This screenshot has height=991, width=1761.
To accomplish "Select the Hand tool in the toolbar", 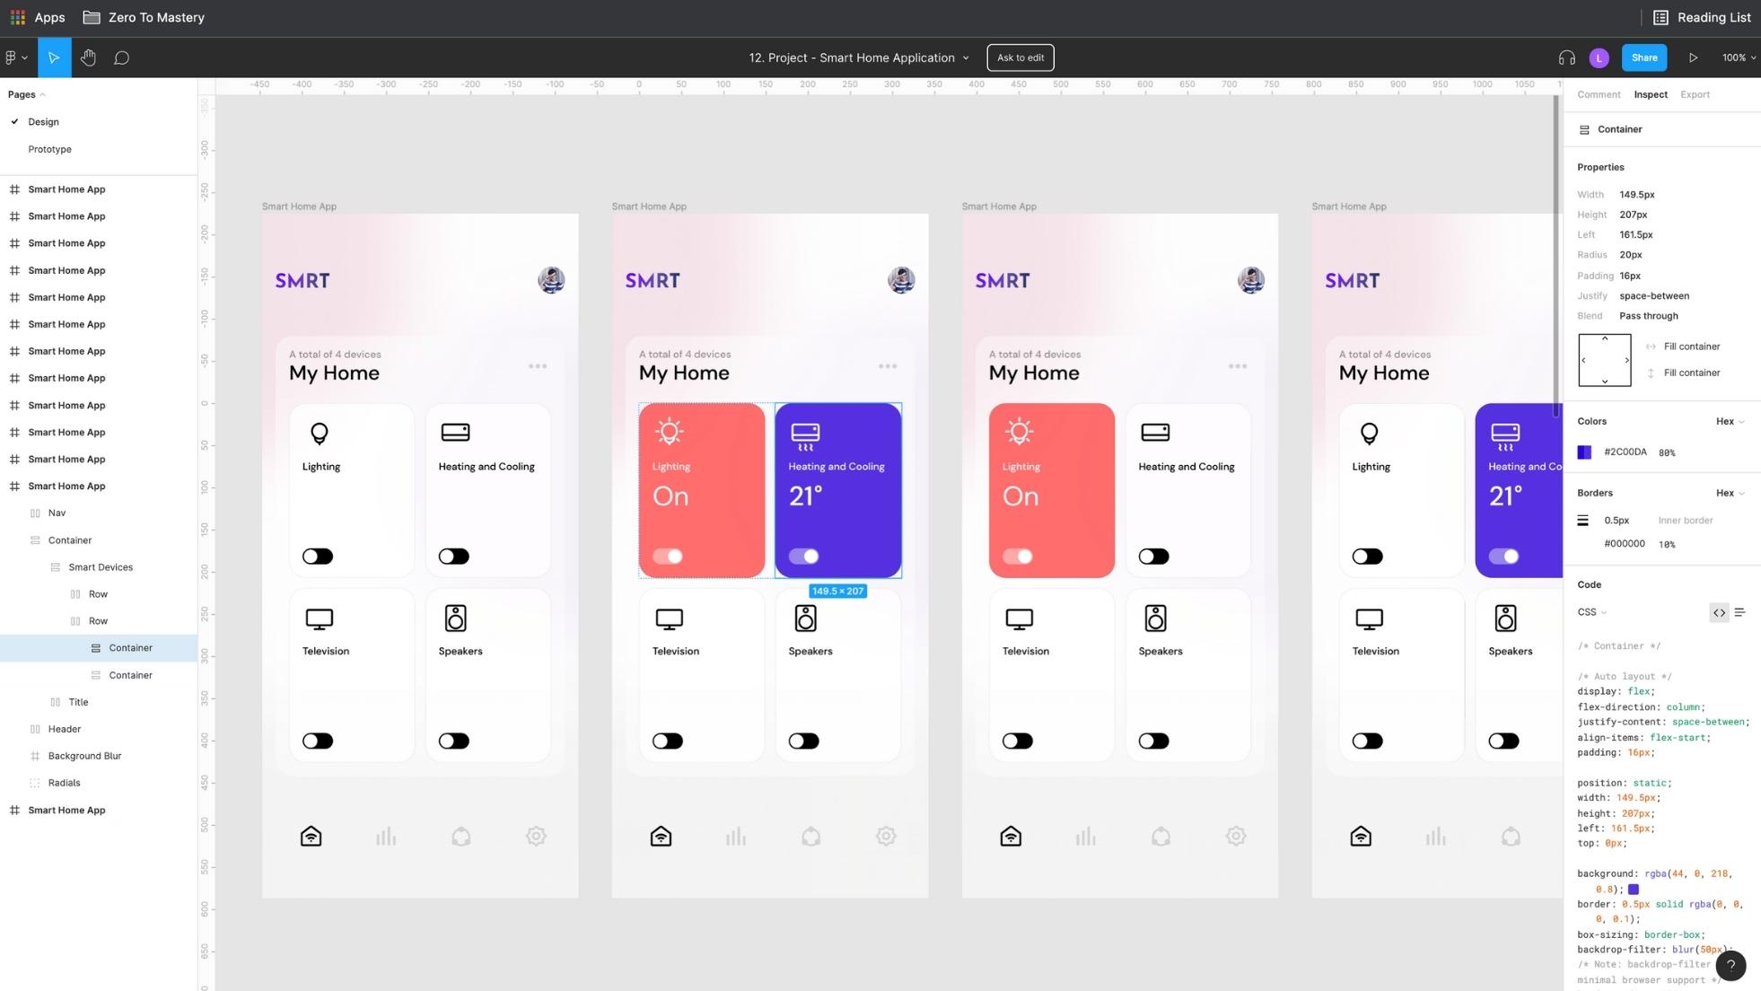I will tap(87, 57).
